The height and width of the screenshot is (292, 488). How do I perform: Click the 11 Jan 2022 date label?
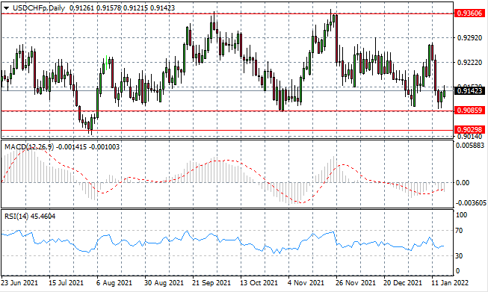click(x=450, y=283)
